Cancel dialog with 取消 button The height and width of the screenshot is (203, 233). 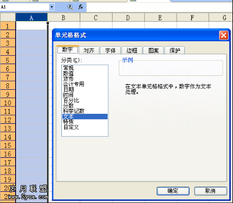point(211,191)
